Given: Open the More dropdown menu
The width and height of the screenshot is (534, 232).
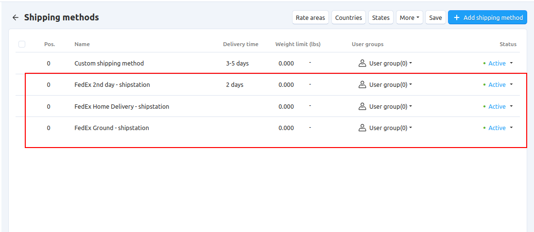Looking at the screenshot, I should (x=410, y=17).
